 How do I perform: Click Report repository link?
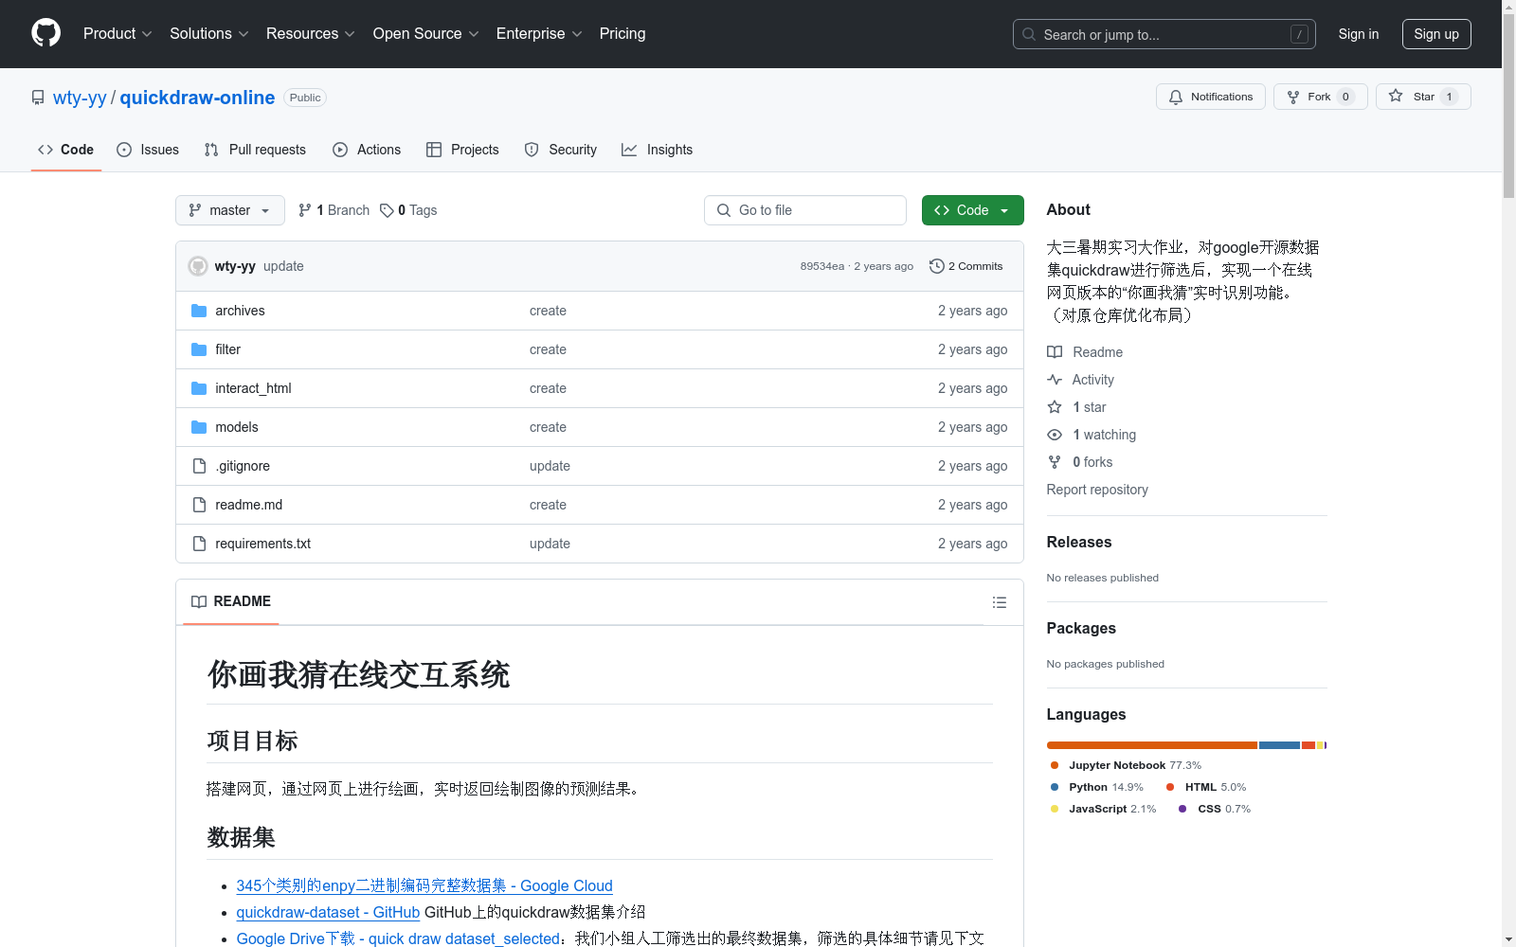[1097, 490]
